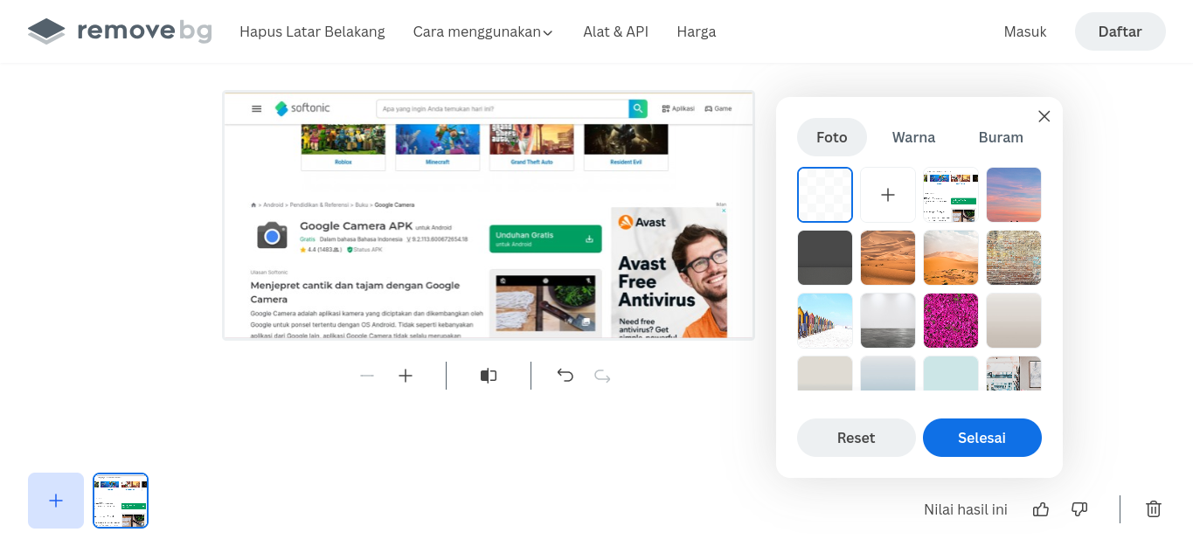Screen dimensions: 1193x553
Task: Pick the multicolor textured wall background
Action: click(x=1014, y=258)
